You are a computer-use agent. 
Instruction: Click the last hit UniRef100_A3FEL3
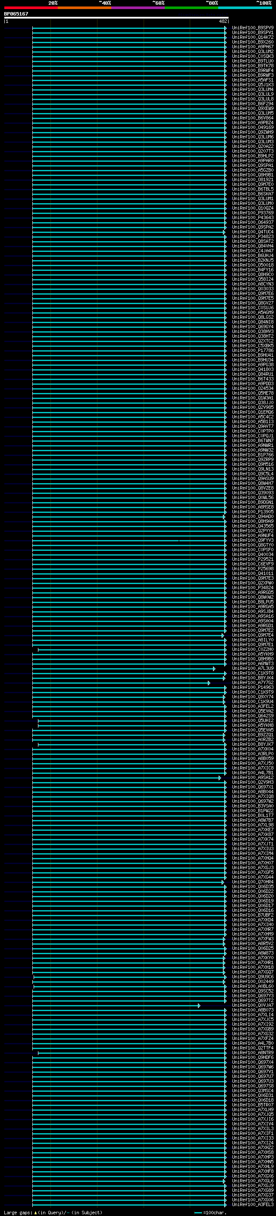252,1205
